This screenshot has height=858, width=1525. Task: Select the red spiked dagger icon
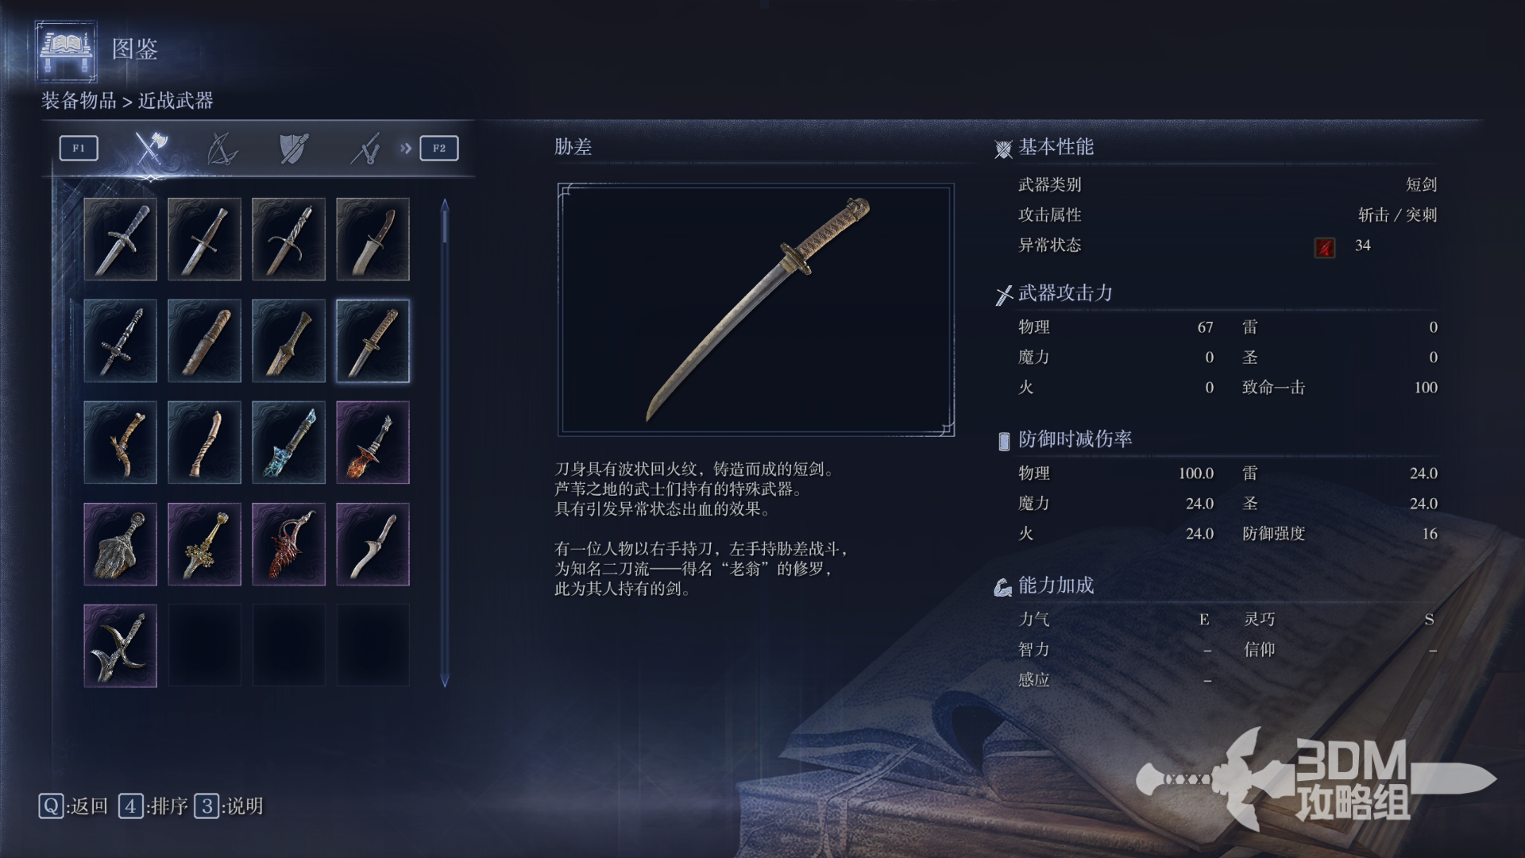(288, 544)
